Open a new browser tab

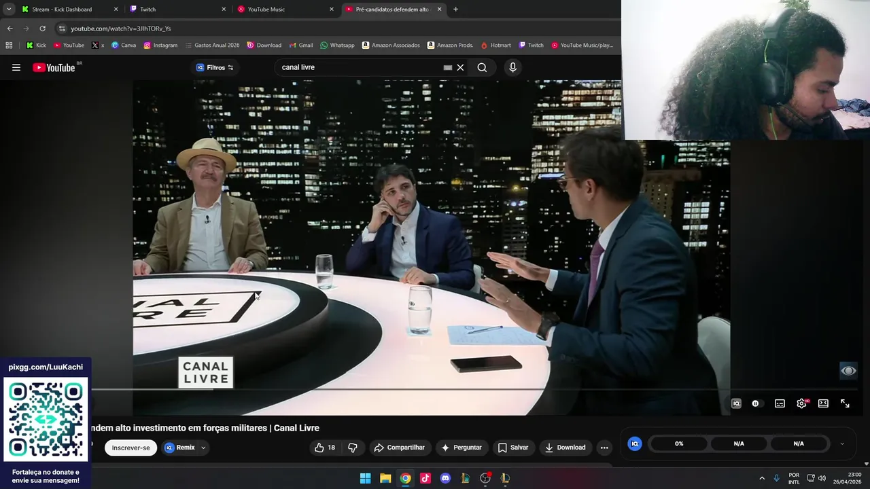pos(455,10)
